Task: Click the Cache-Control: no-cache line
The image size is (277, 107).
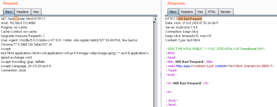Action: coord(19,32)
